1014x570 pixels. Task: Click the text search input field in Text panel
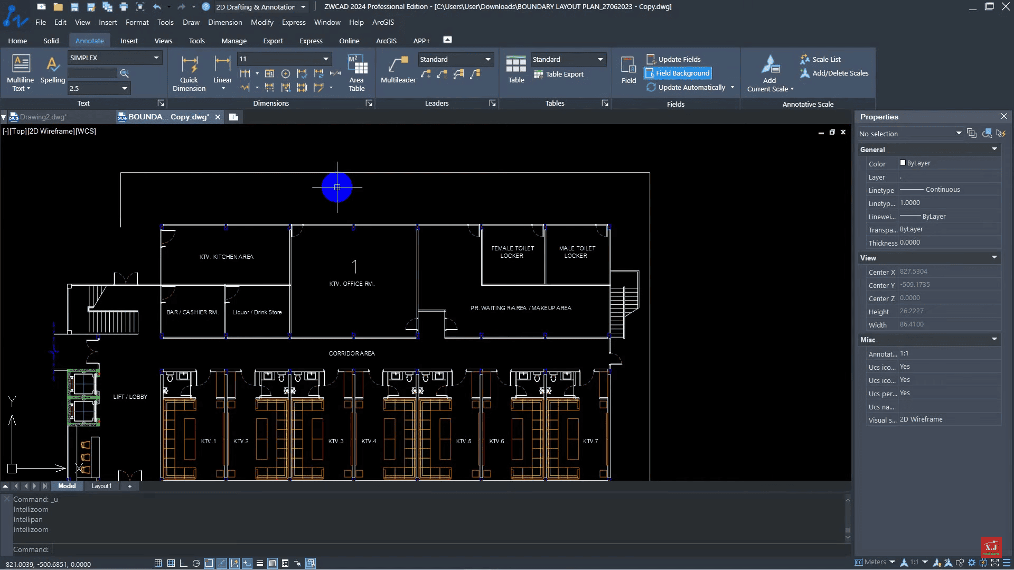[x=92, y=73]
